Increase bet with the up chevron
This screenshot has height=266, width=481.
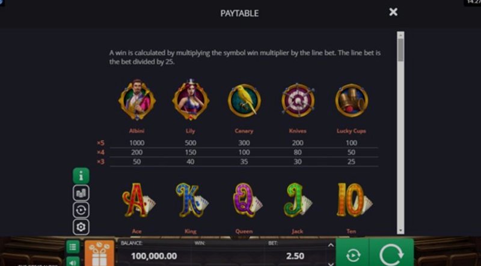pos(330,245)
